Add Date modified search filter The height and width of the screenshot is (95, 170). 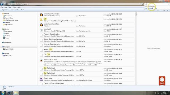(x=149, y=8)
